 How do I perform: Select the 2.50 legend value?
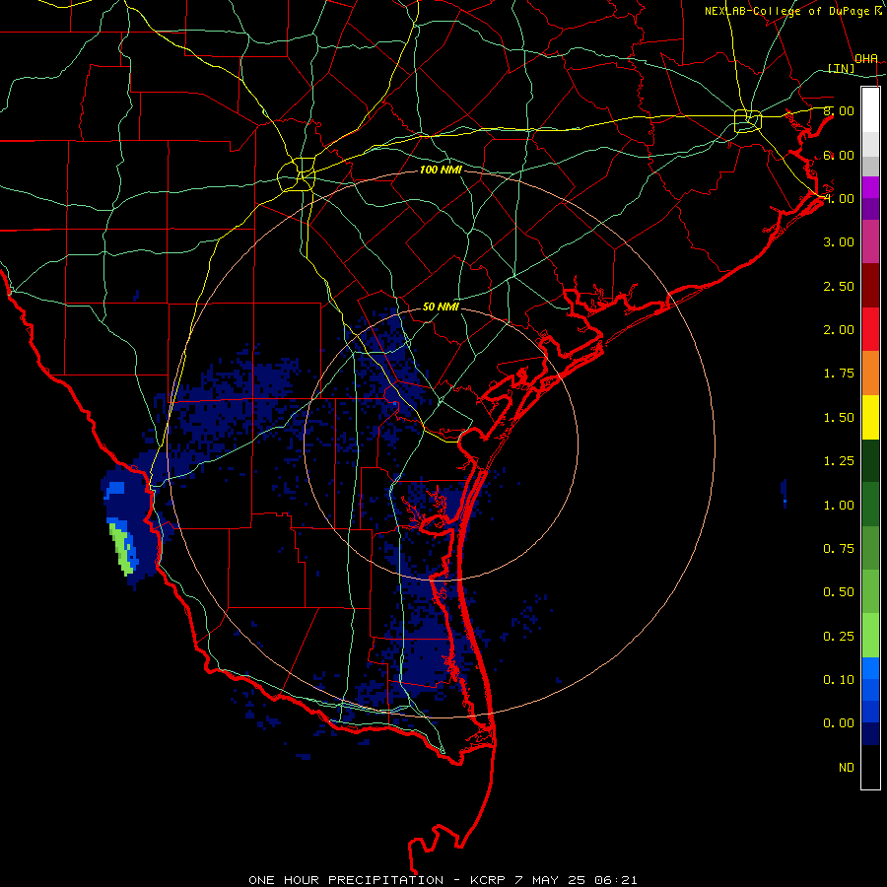point(839,286)
